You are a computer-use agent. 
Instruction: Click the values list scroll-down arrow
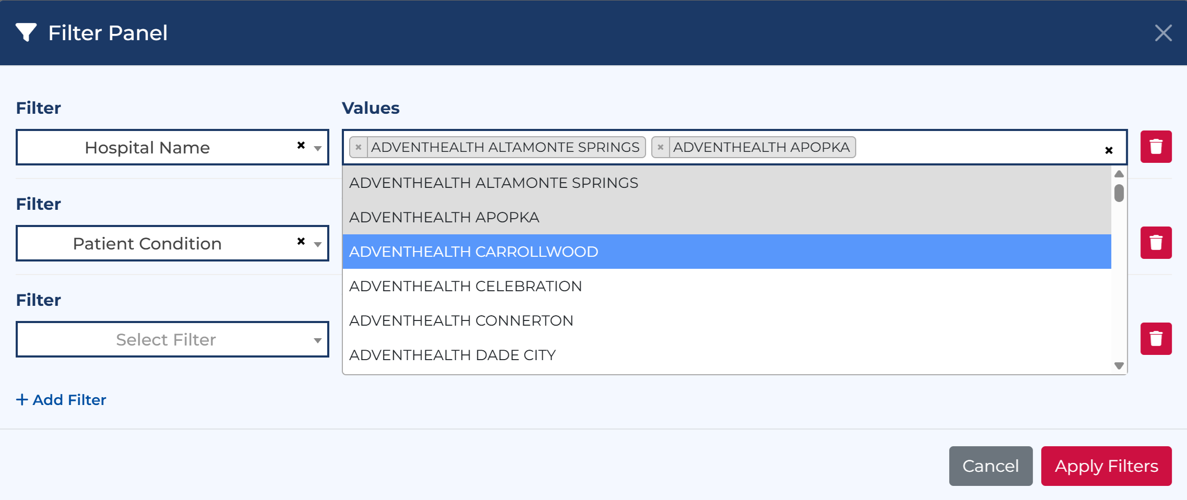pyautogui.click(x=1119, y=366)
